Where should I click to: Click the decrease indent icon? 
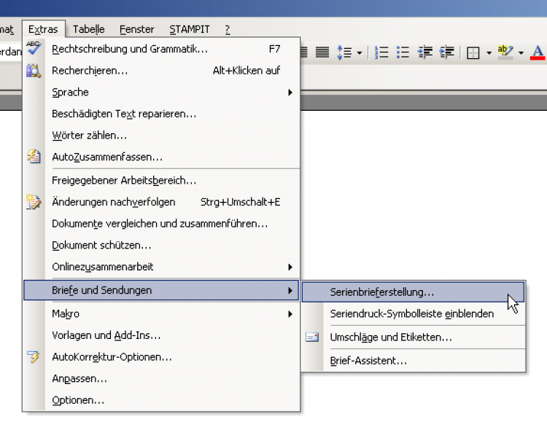[x=425, y=52]
